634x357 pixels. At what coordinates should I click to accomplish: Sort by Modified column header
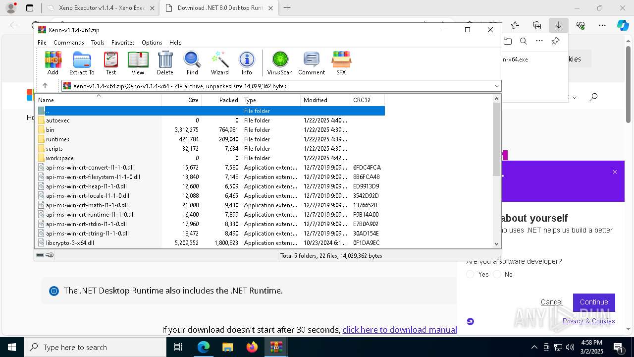click(x=325, y=100)
